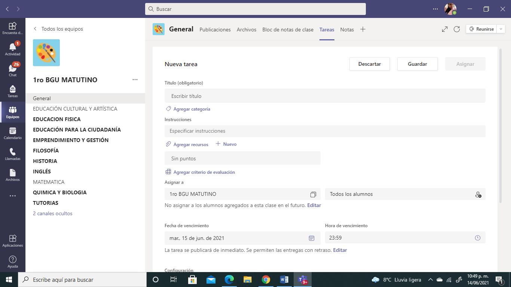The image size is (511, 287).
Task: Open Todos los alumnos selector
Action: 405,194
